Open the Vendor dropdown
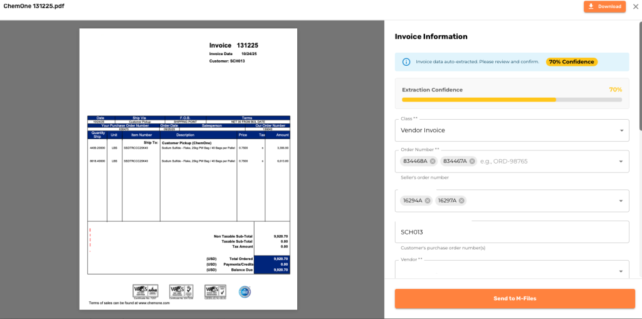Image resolution: width=642 pixels, height=319 pixels. pyautogui.click(x=621, y=271)
